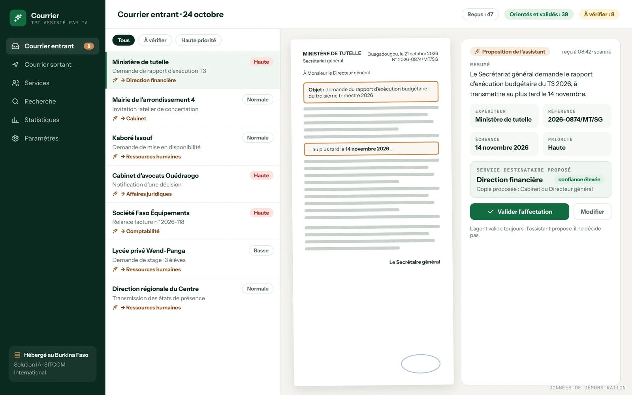632x395 pixels.
Task: Open the Direction régionale du Centre mail
Action: click(193, 298)
